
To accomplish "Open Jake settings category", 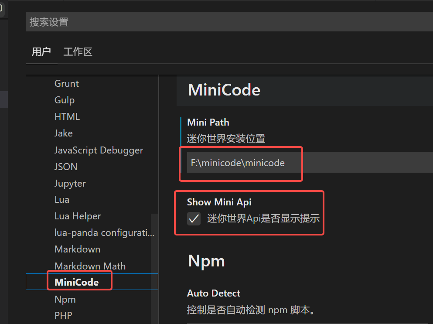I will tap(64, 133).
